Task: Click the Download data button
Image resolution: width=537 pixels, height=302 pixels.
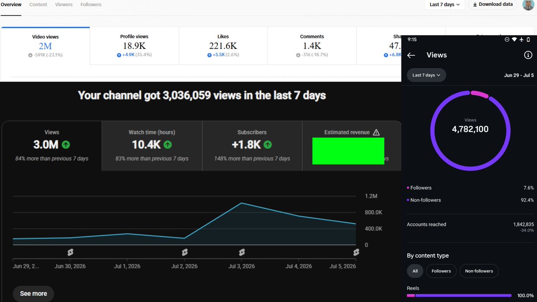Action: pos(493,4)
